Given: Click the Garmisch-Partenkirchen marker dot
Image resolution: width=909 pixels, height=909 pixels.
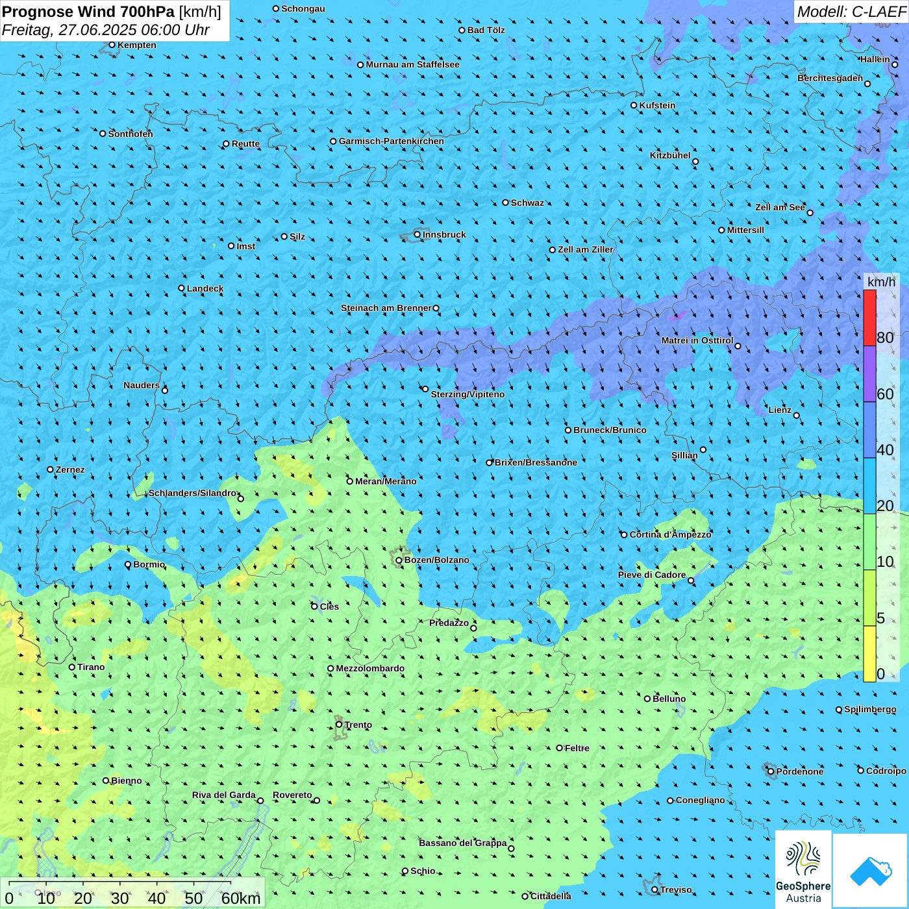Looking at the screenshot, I should 333,142.
